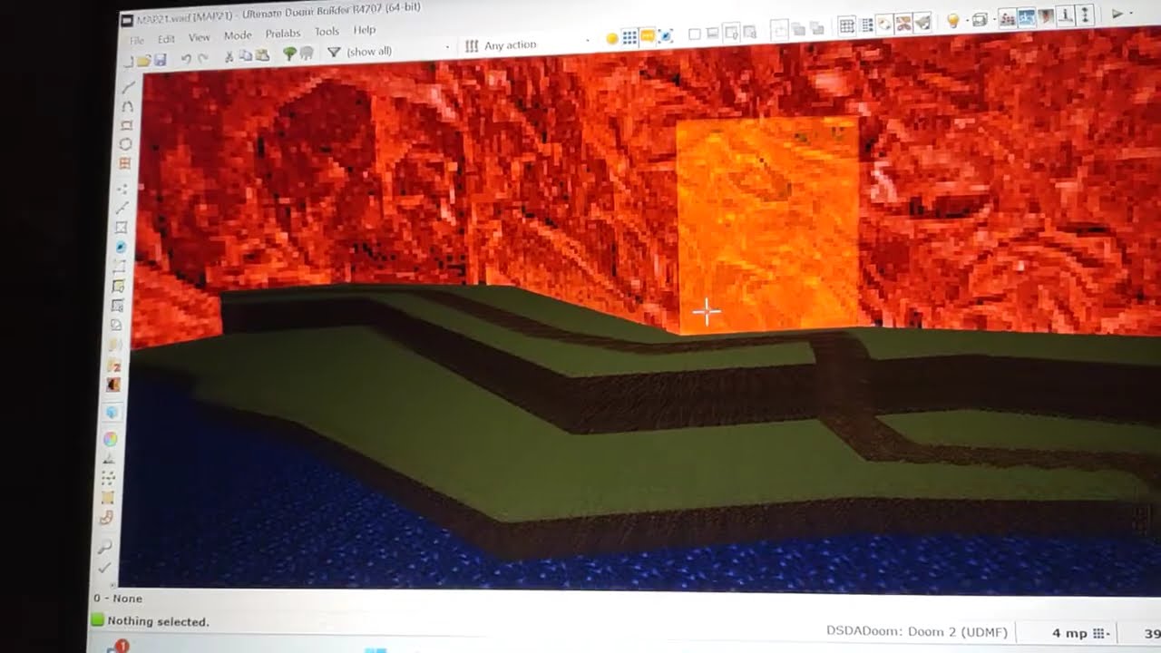Switch to Sectors mode in sidebar

point(122,228)
